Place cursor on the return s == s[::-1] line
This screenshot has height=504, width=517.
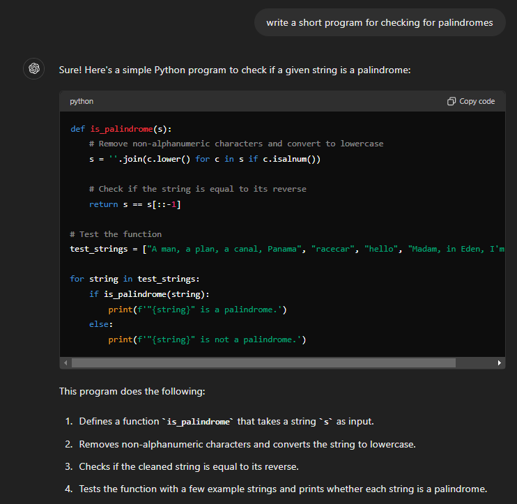coord(135,204)
